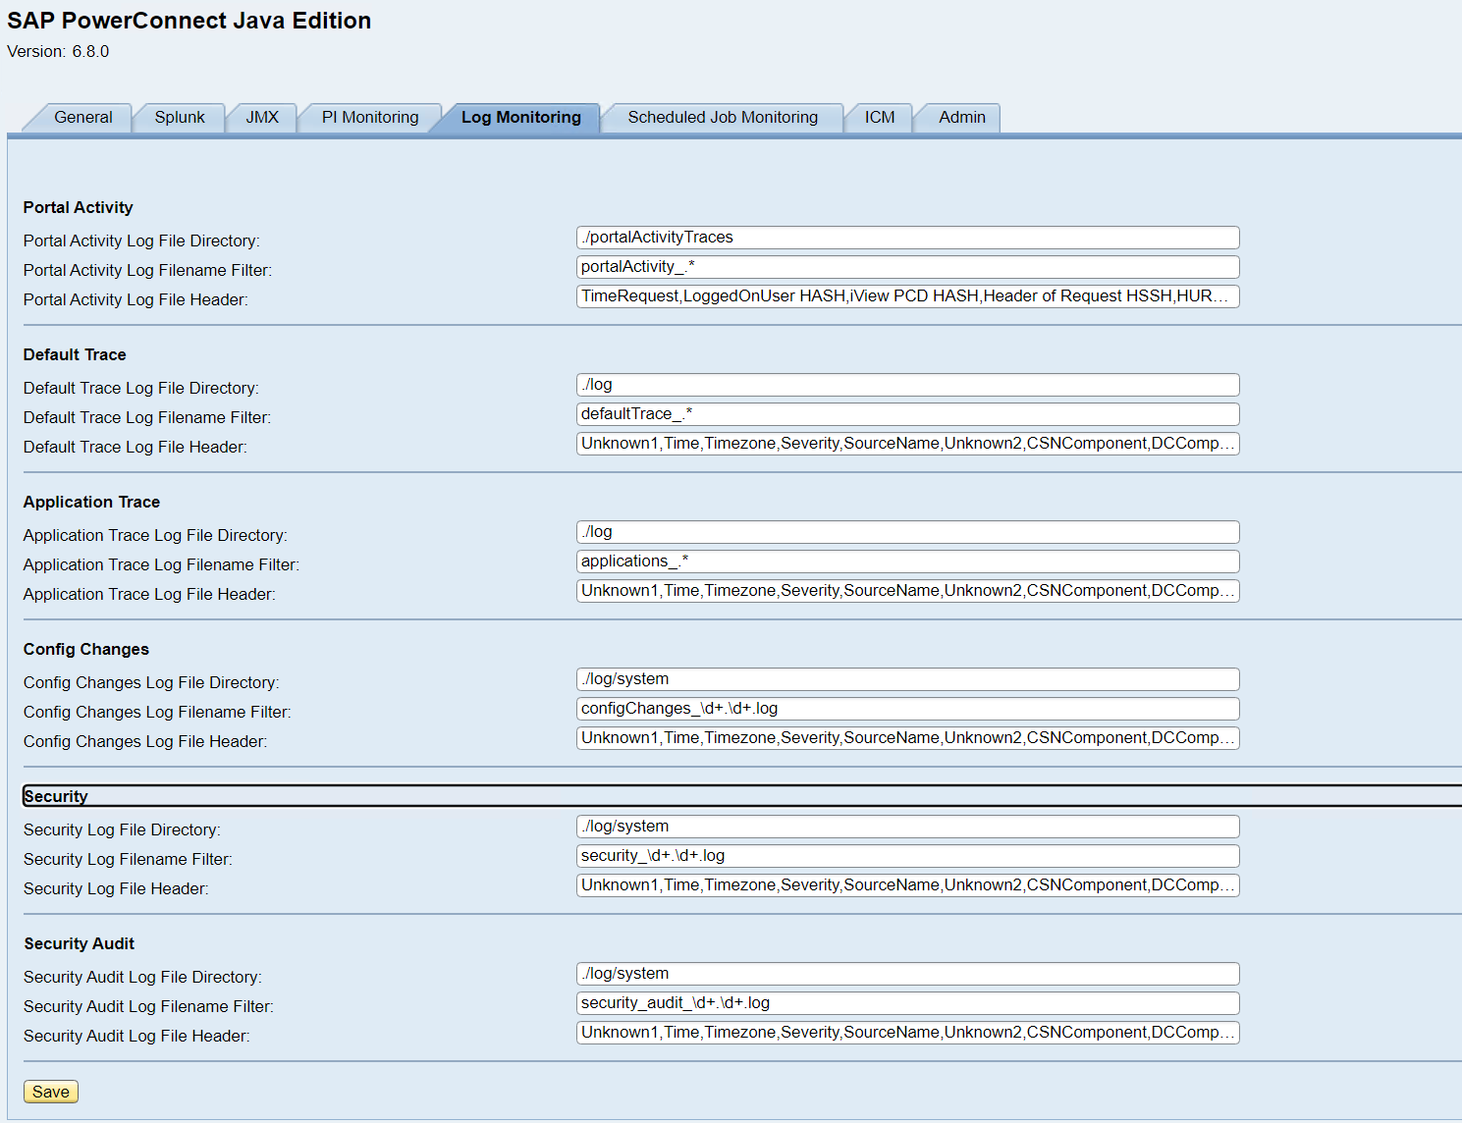Click Portal Activity Log File Header field

tap(907, 296)
